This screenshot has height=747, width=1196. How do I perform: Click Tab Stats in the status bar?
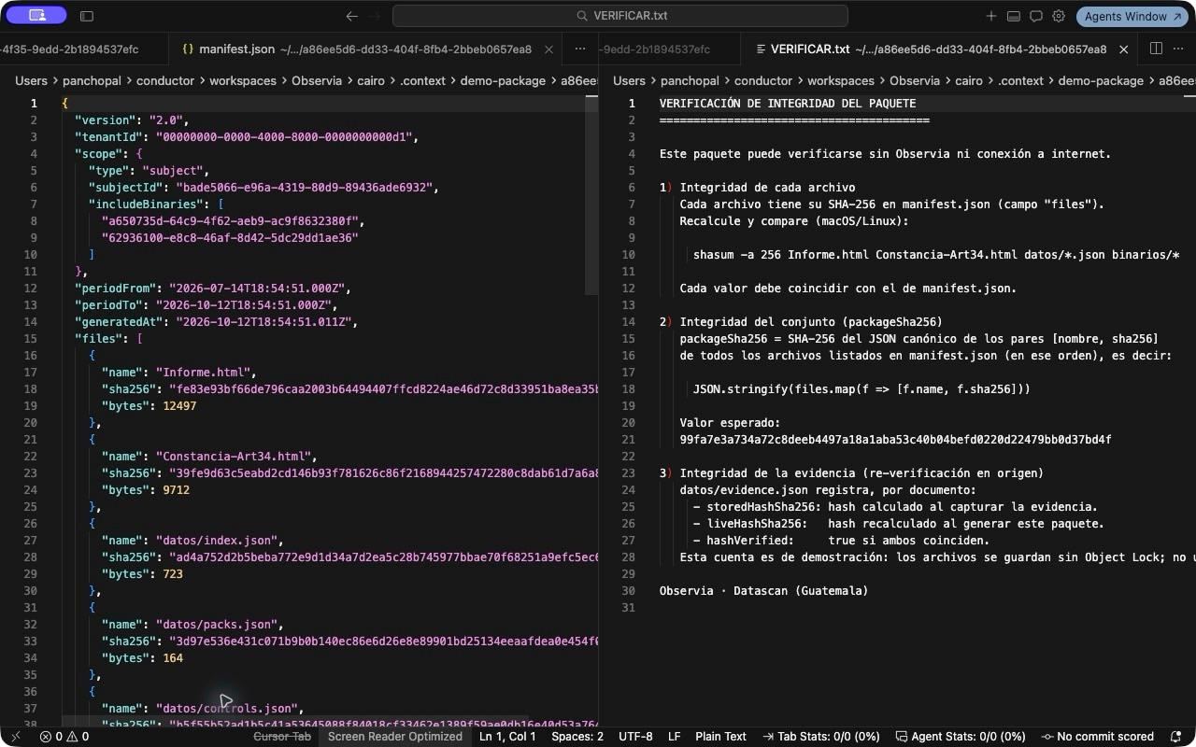pyautogui.click(x=821, y=737)
